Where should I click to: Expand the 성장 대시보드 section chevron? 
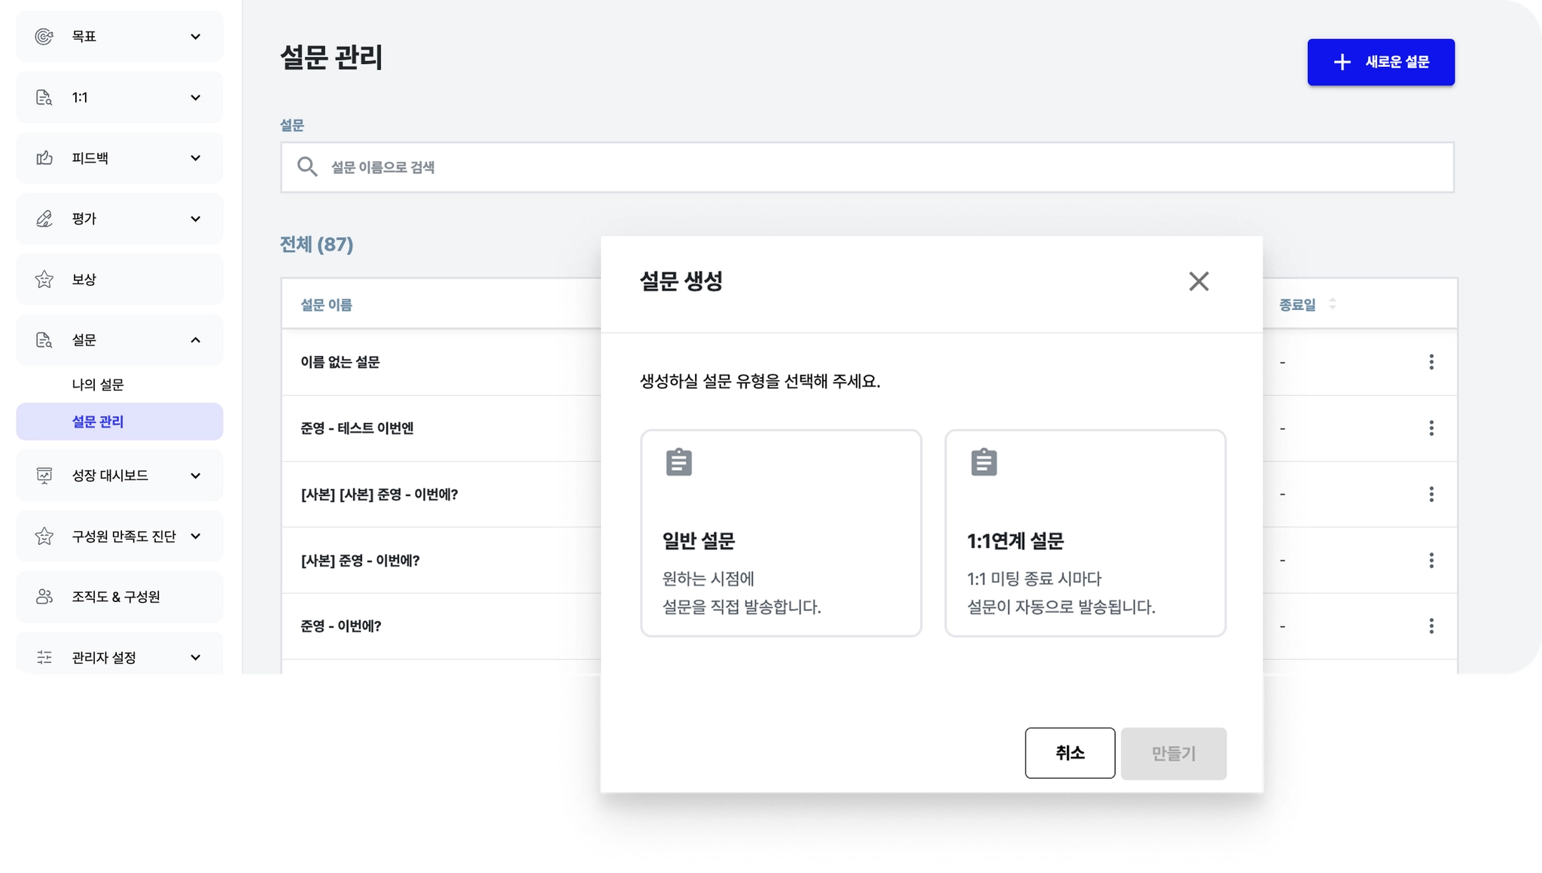coord(195,476)
